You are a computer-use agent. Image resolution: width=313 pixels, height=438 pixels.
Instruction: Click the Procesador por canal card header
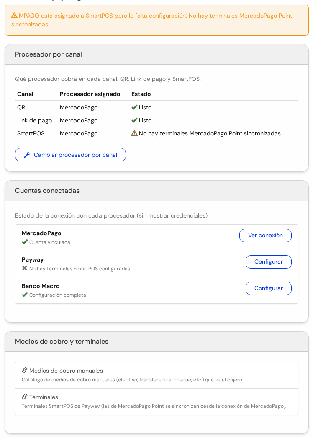coord(156,54)
